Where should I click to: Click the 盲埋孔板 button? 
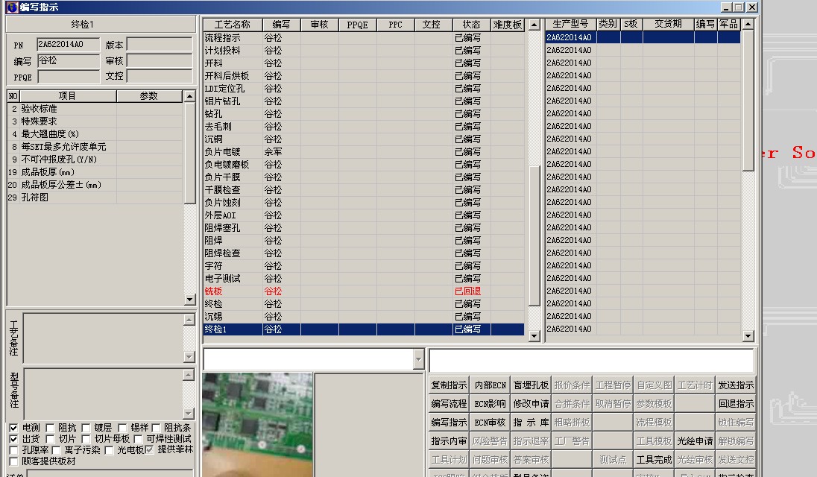pos(531,385)
